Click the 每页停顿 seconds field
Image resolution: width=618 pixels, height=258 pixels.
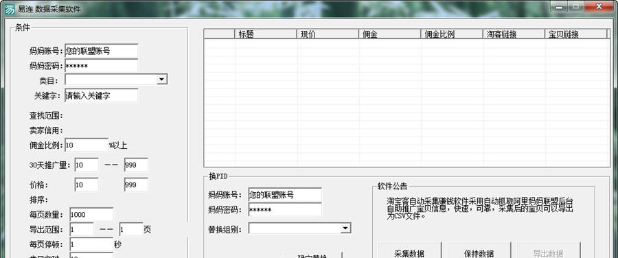pos(91,244)
